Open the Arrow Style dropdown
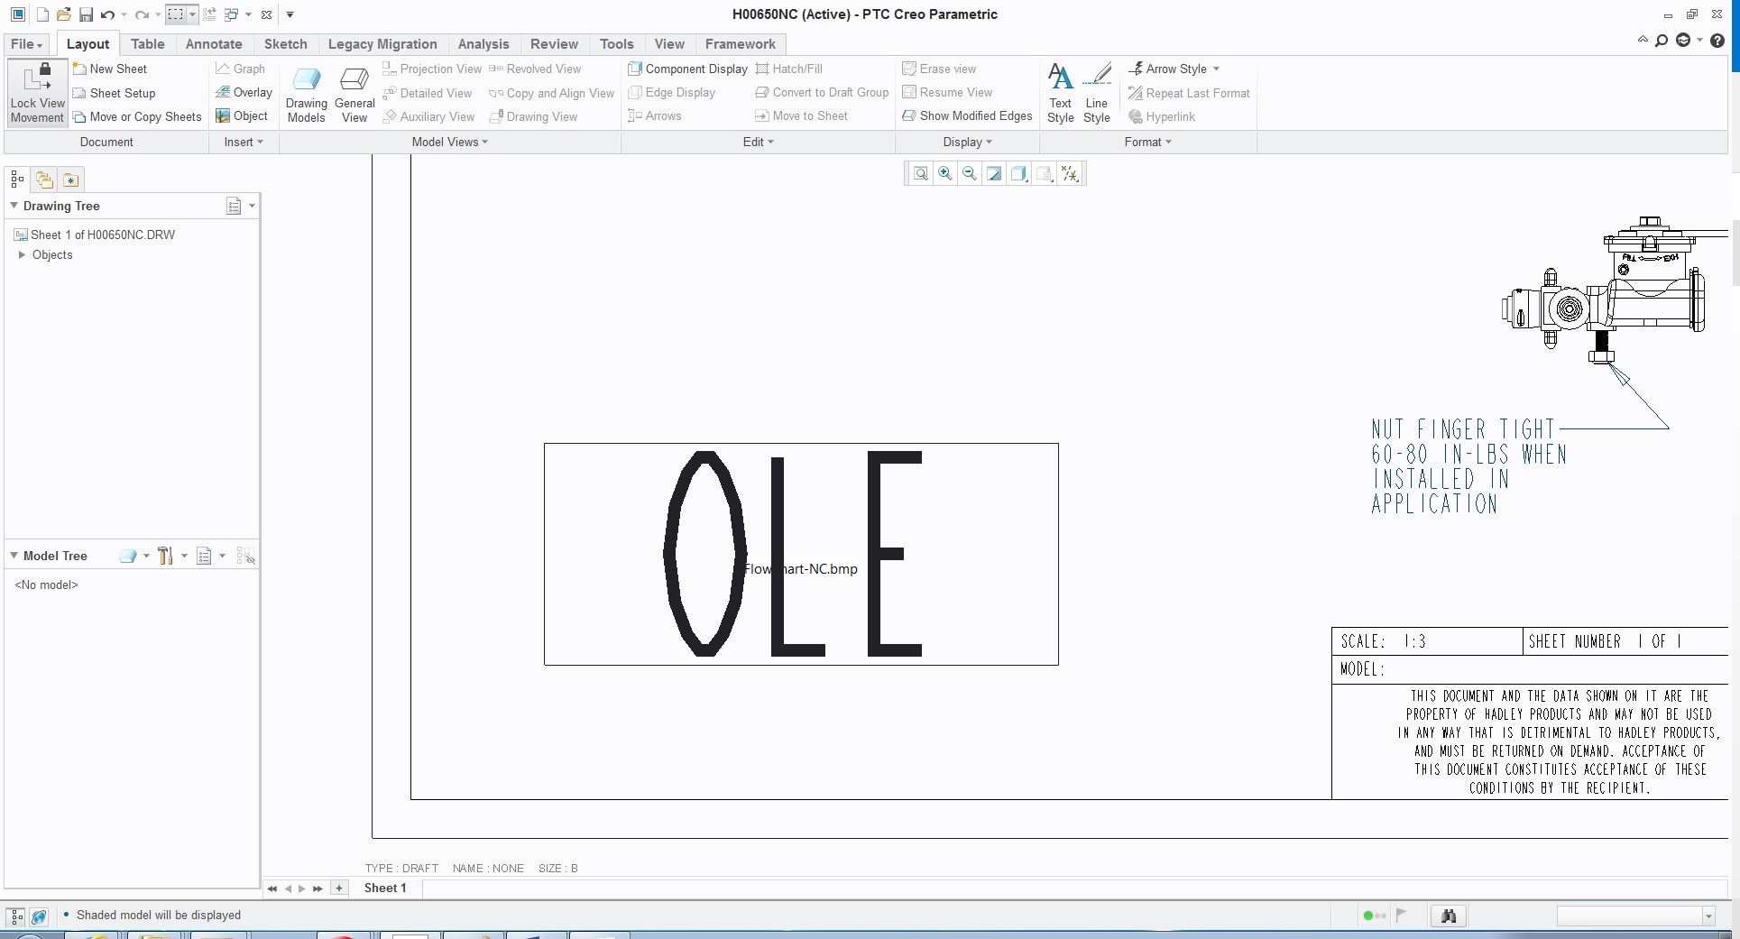 (x=1174, y=69)
